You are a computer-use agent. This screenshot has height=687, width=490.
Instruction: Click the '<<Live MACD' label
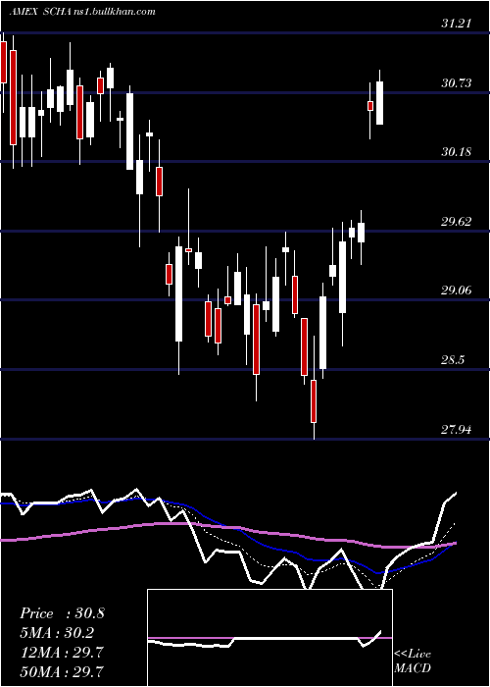pyautogui.click(x=413, y=661)
